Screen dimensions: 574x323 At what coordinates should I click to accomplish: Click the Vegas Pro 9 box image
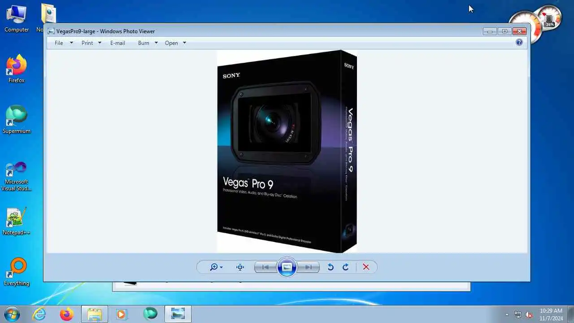click(x=287, y=151)
